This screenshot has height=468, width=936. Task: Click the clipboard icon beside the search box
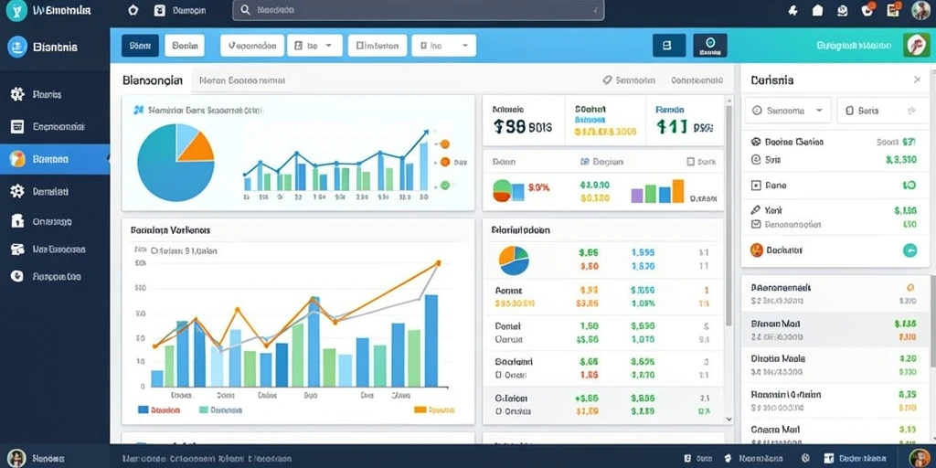click(159, 10)
